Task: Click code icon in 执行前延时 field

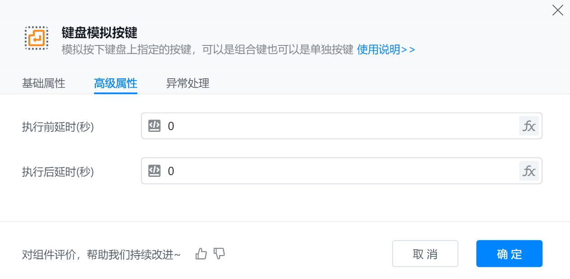Action: click(154, 126)
